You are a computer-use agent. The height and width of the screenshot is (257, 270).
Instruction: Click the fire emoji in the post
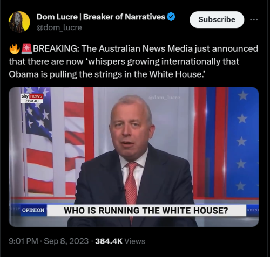coord(15,48)
